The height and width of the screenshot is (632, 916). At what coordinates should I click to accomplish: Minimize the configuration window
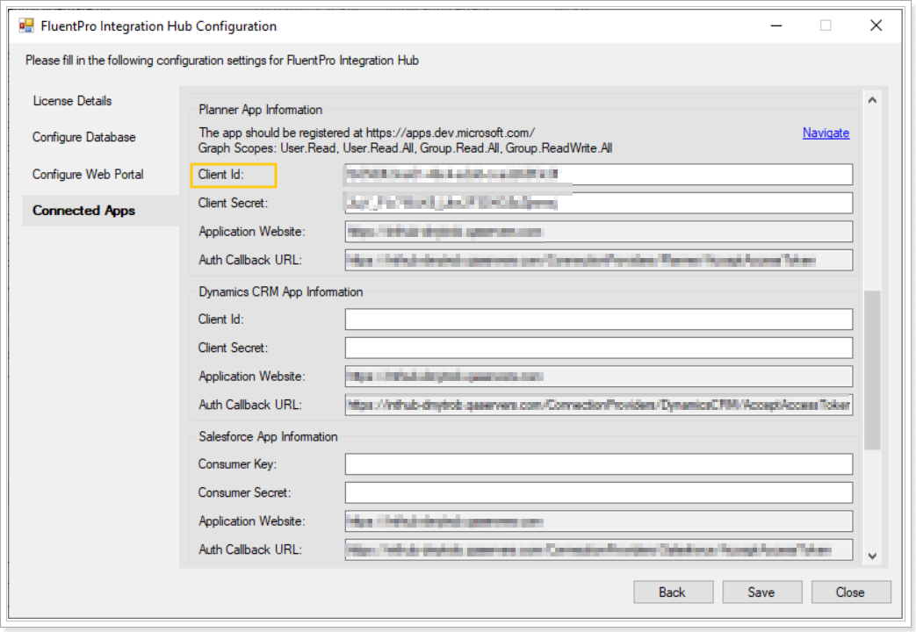775,25
